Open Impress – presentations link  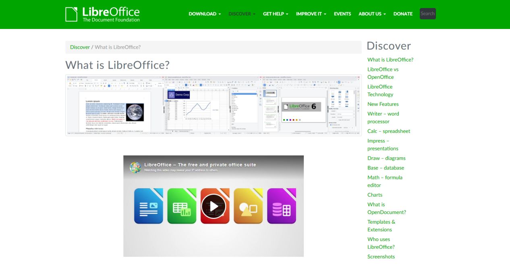383,144
